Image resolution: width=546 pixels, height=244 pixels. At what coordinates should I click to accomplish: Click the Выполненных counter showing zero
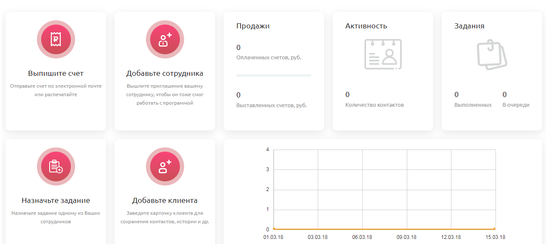coord(456,94)
